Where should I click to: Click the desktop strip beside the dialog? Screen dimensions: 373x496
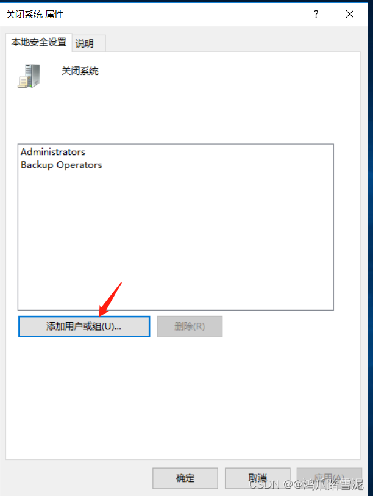(x=371, y=248)
